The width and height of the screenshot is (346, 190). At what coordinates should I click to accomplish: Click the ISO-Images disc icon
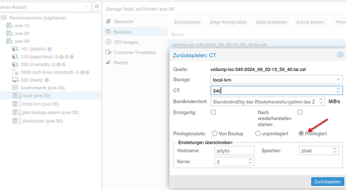(x=108, y=42)
